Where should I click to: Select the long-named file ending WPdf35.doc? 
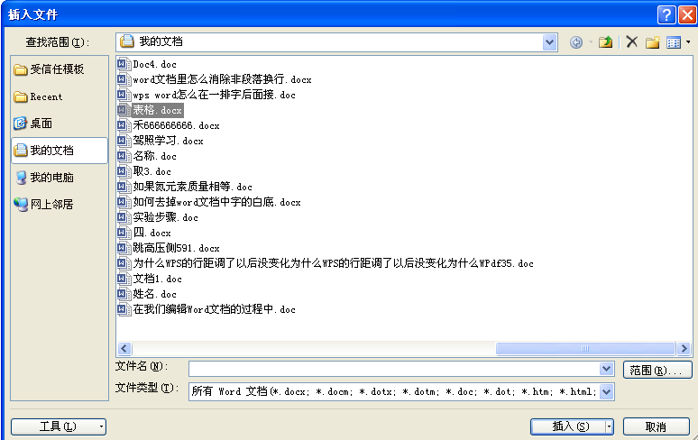pyautogui.click(x=333, y=263)
